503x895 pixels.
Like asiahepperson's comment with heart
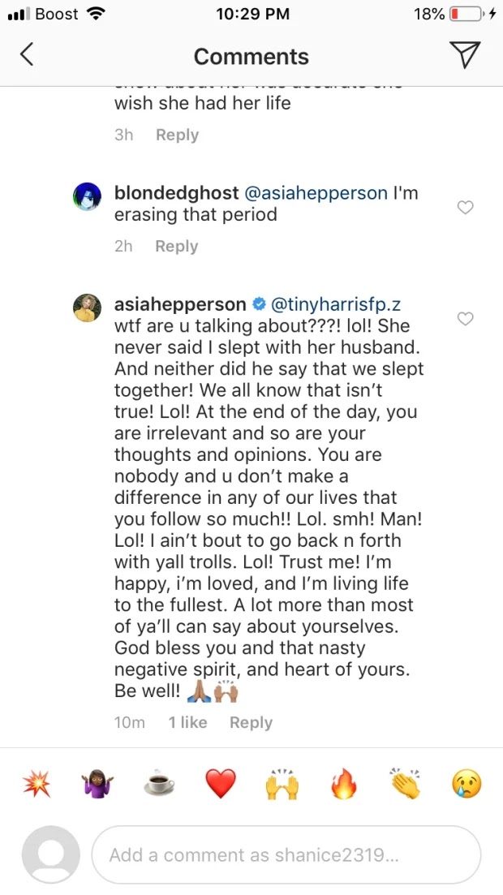click(x=465, y=319)
